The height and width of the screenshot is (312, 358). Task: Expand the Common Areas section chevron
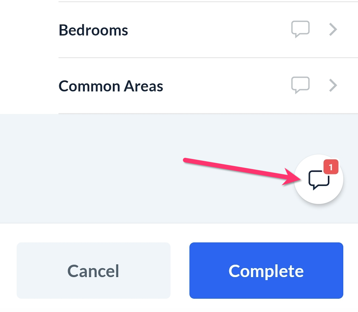pyautogui.click(x=333, y=86)
